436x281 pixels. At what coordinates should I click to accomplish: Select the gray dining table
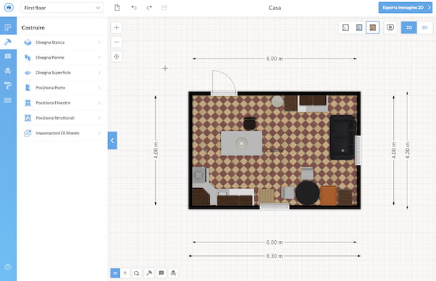pyautogui.click(x=242, y=143)
